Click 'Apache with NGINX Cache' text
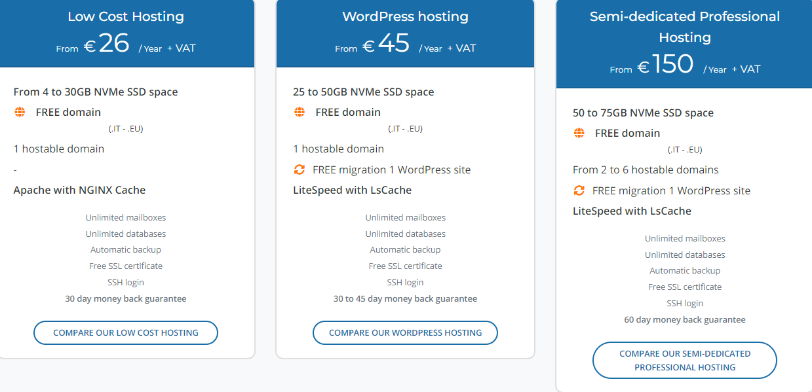Image resolution: width=812 pixels, height=392 pixels. (x=79, y=190)
